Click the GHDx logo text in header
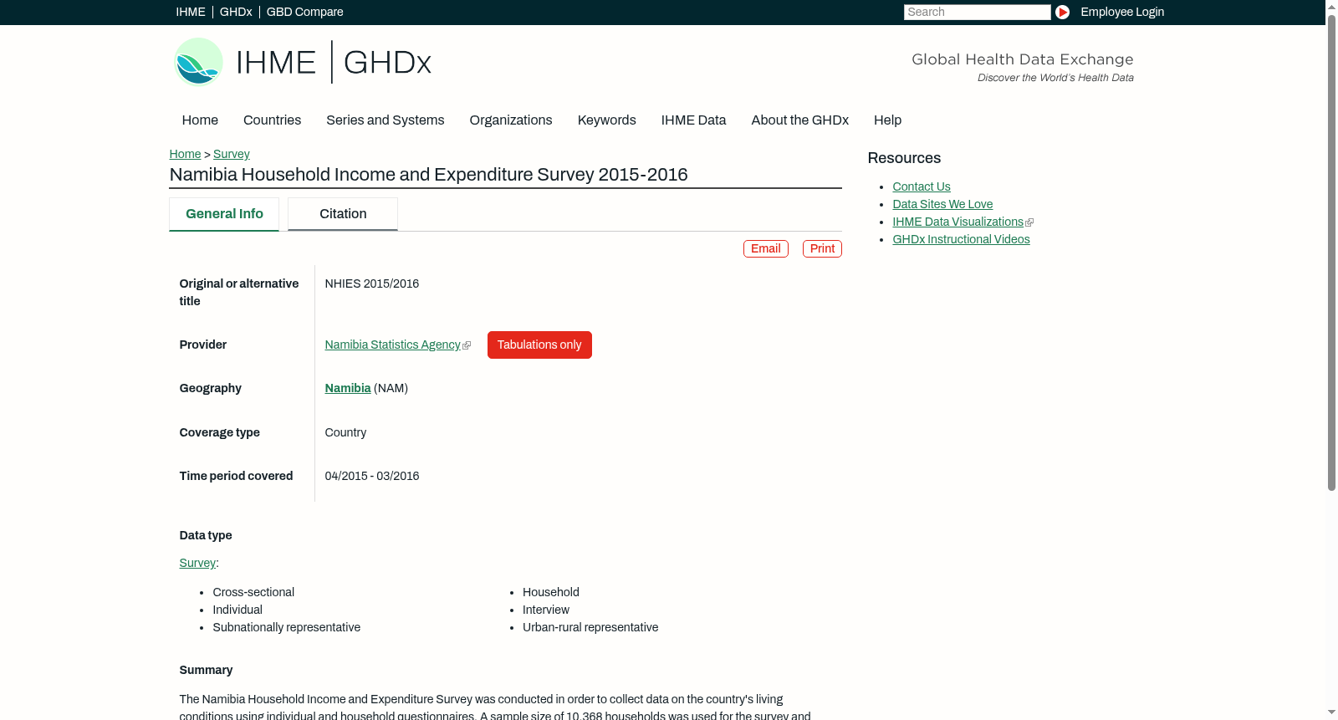This screenshot has width=1338, height=720. pyautogui.click(x=387, y=63)
